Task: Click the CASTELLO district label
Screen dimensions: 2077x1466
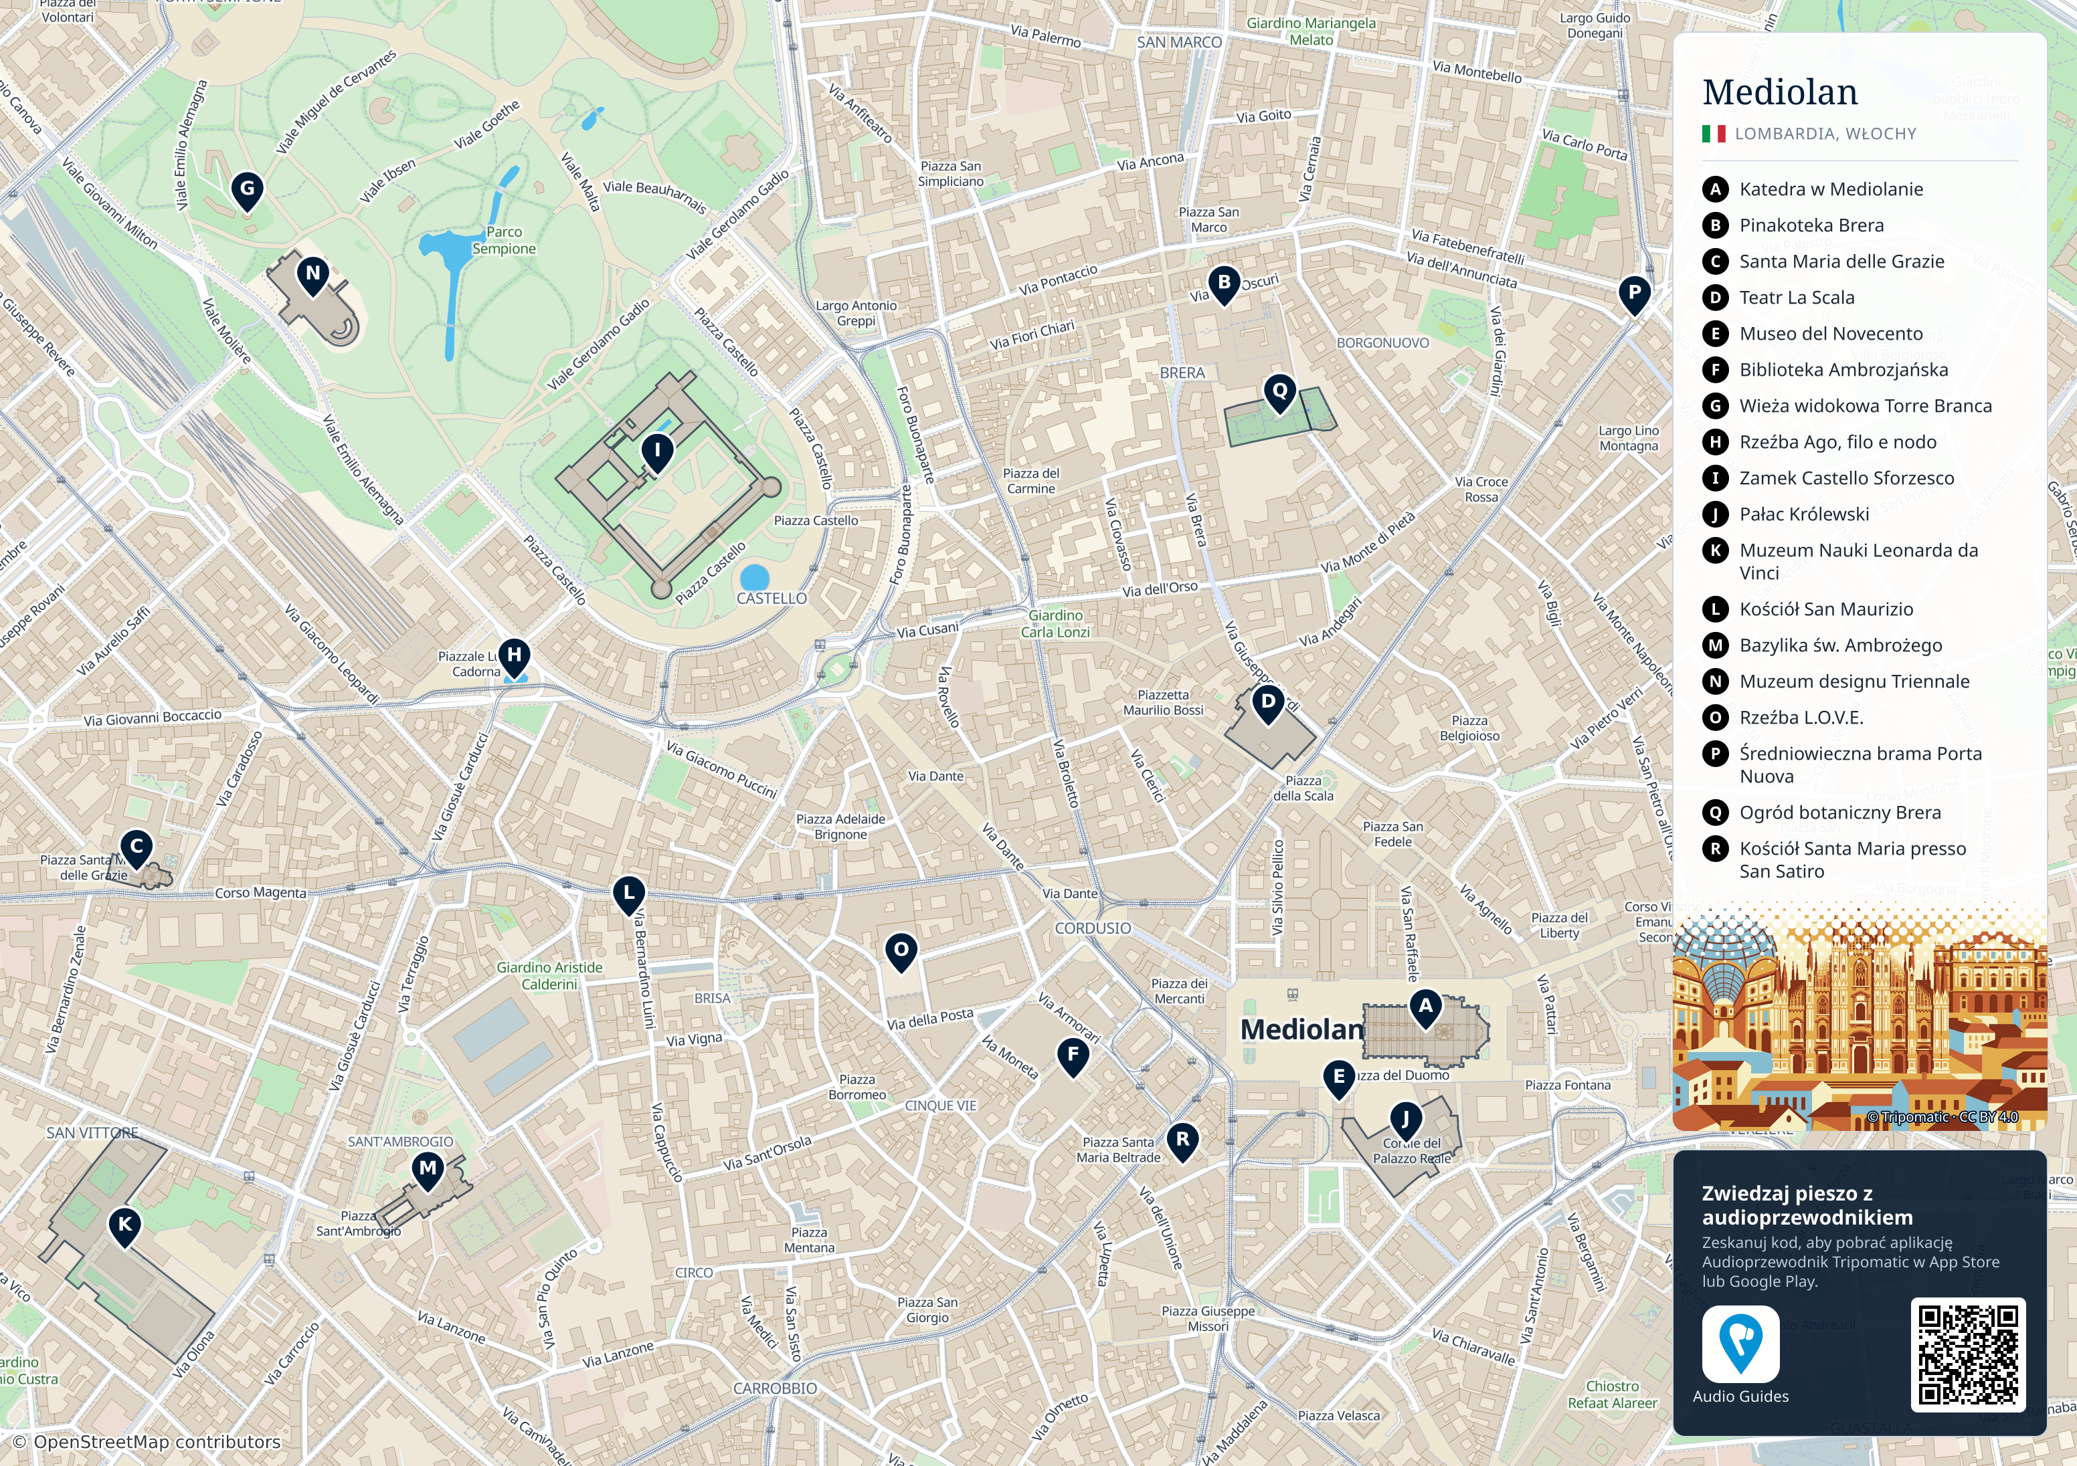Action: pos(772,599)
